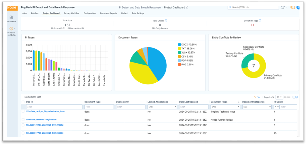Switch to the Jobs tab
Viewport: 307px width, 145px height.
point(24,13)
